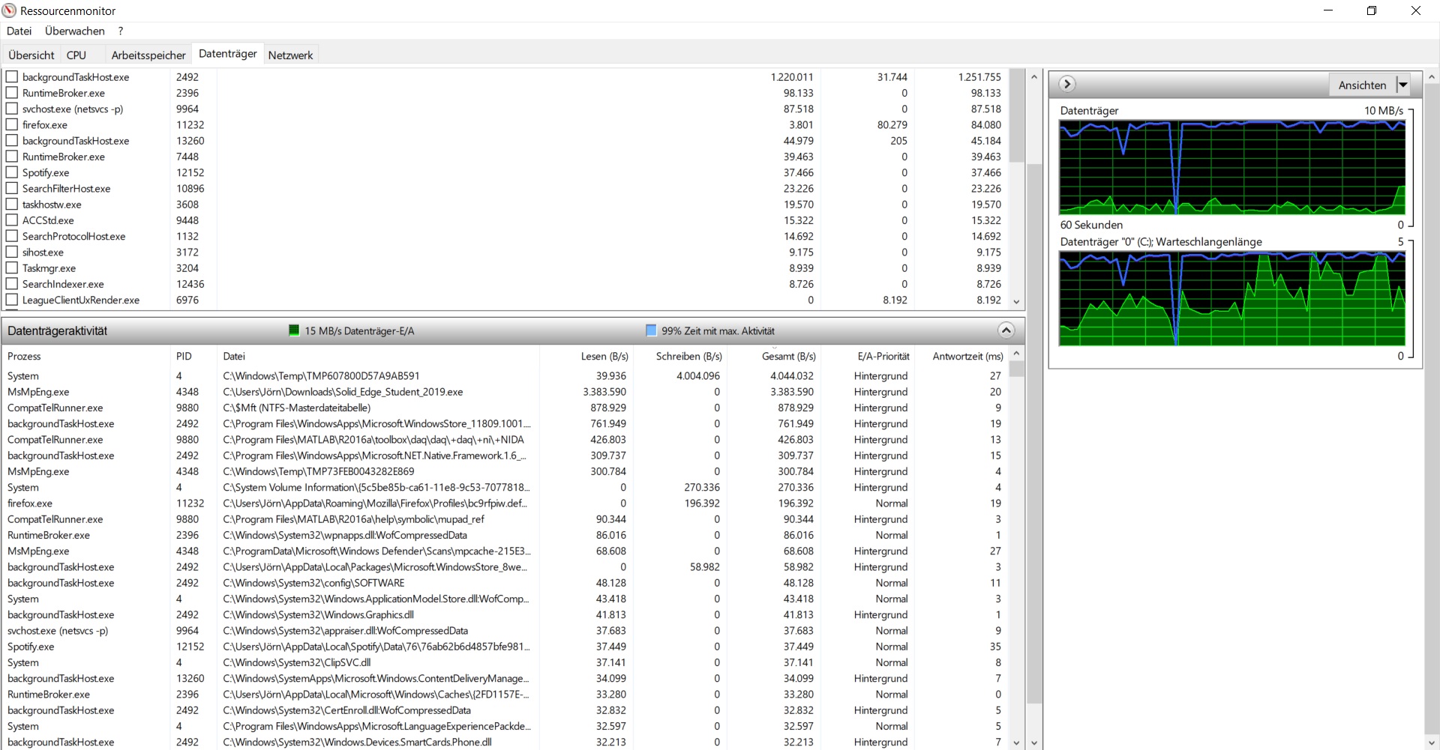
Task: Switch to the Übersicht tab
Action: (x=31, y=55)
